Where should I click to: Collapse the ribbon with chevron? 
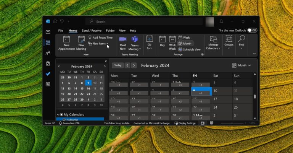click(254, 54)
